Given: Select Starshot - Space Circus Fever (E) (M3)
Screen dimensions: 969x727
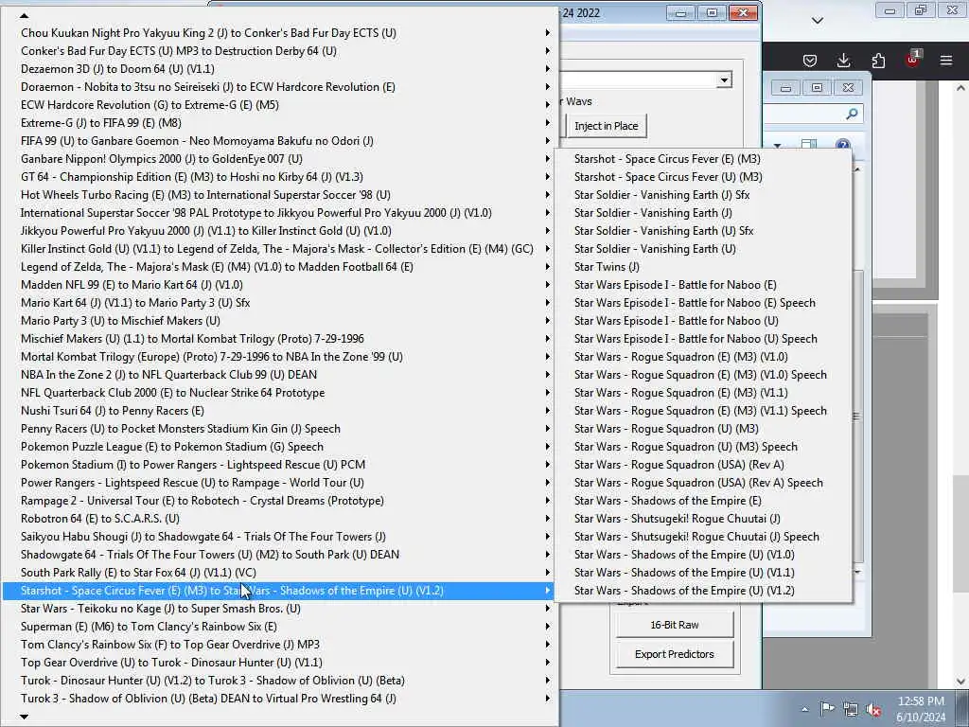Looking at the screenshot, I should point(703,159).
